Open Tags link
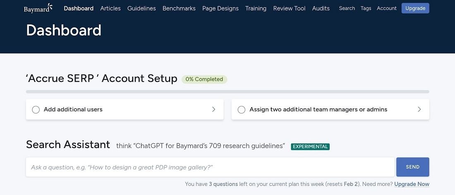This screenshot has width=455, height=195. 366,8
